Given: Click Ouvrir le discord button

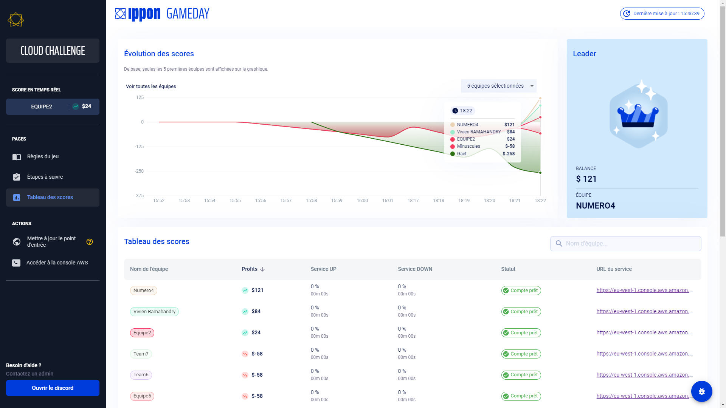Looking at the screenshot, I should pos(53,388).
